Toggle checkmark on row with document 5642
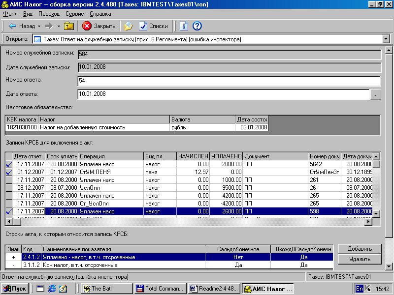 (x=8, y=164)
